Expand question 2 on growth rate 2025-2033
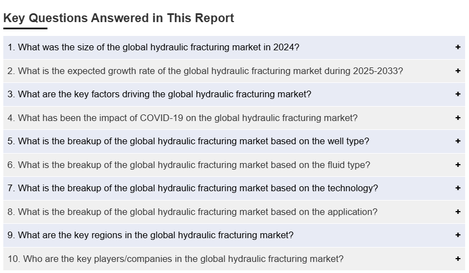The height and width of the screenshot is (273, 469). tap(205, 71)
